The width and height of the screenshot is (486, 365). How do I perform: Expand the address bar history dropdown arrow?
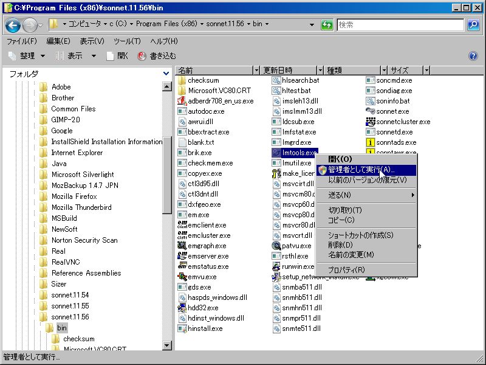pyautogui.click(x=312, y=24)
